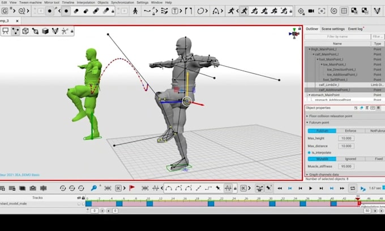
Task: Open the Synchronization menu
Action: click(x=122, y=2)
